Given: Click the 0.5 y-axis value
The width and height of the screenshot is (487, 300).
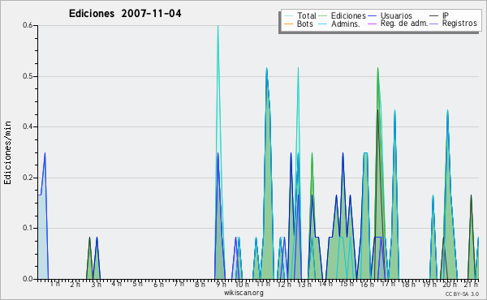Looking at the screenshot, I should click(28, 76).
